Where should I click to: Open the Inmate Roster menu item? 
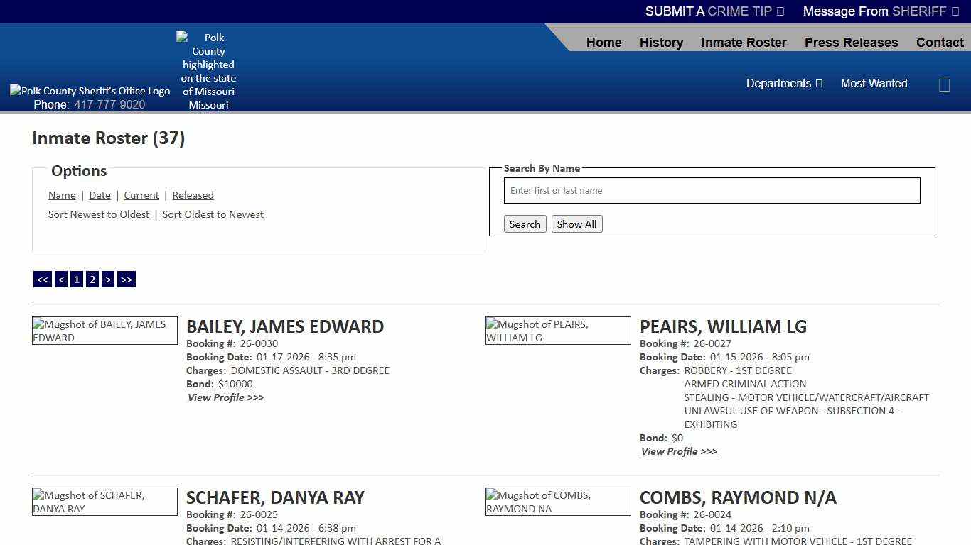[x=744, y=43]
